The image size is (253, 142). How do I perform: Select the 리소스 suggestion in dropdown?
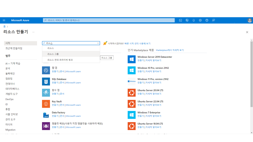[x=71, y=48]
